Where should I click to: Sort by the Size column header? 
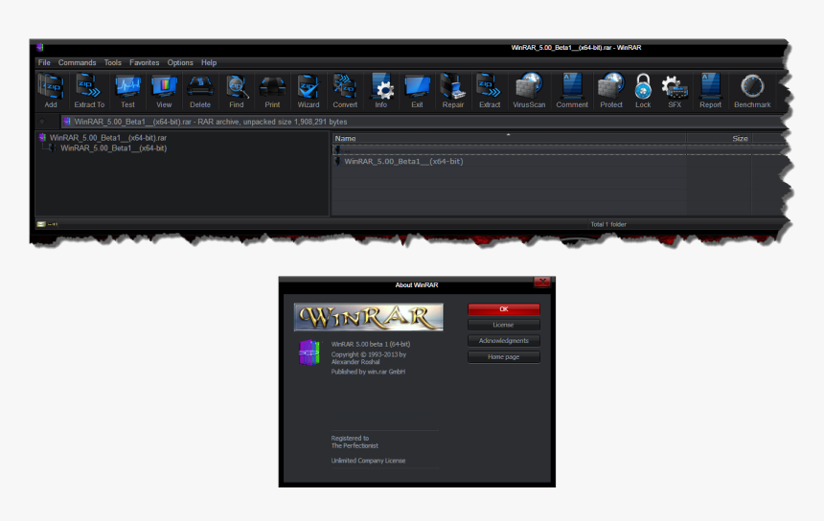click(719, 138)
